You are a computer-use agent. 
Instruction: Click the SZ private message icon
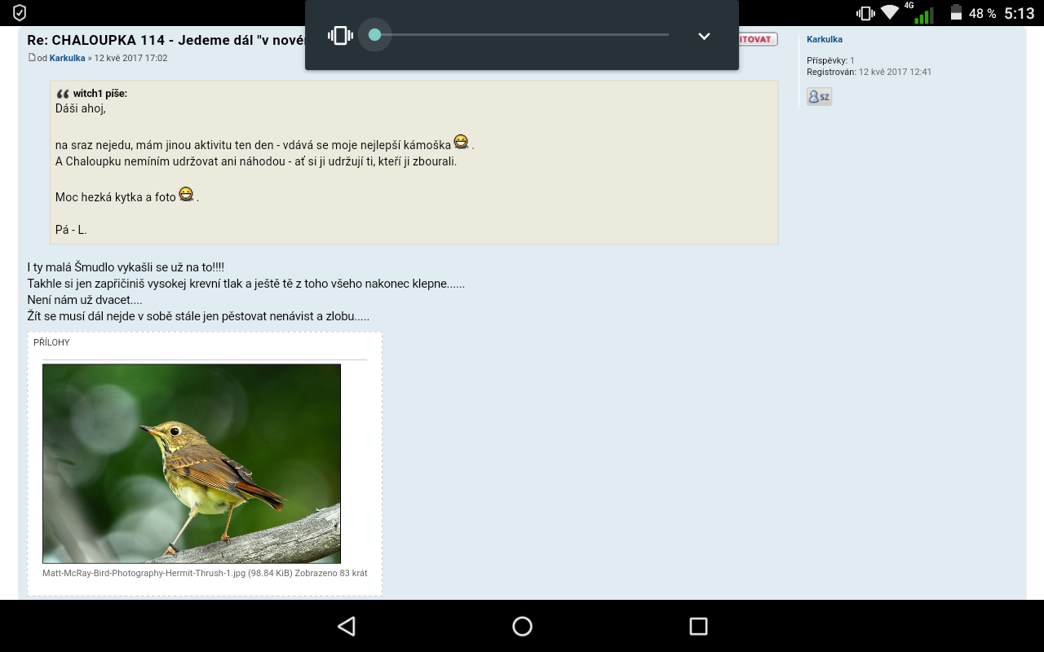click(x=819, y=97)
